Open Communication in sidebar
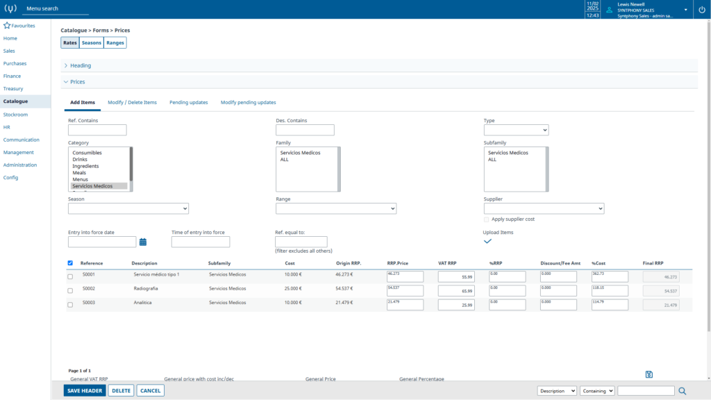Image resolution: width=711 pixels, height=400 pixels. click(x=22, y=140)
